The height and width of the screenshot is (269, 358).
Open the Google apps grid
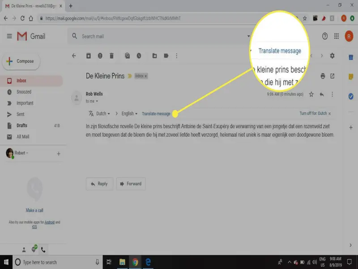click(x=337, y=35)
